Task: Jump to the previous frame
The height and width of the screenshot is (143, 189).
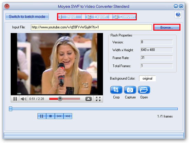Action: click(59, 116)
